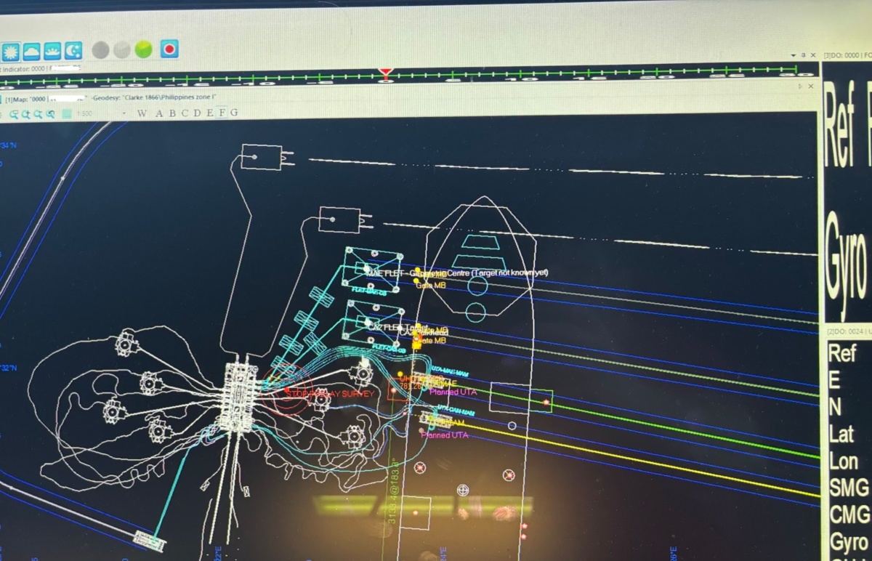Viewport: 872px width, 561px height.
Task: Switch to map view preset W
Action: 142,113
